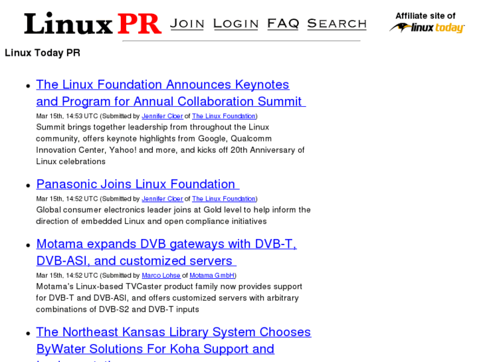Click the 'Summit brings together leadership' summary
Viewport: 483px width, 362px height.
pyautogui.click(x=170, y=144)
